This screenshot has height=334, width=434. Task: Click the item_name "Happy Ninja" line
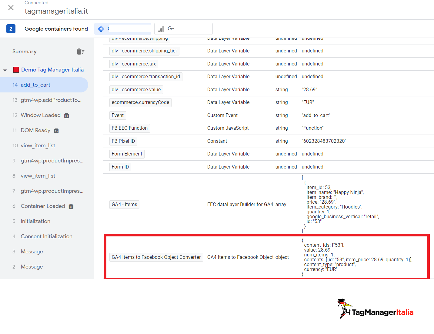(x=335, y=192)
